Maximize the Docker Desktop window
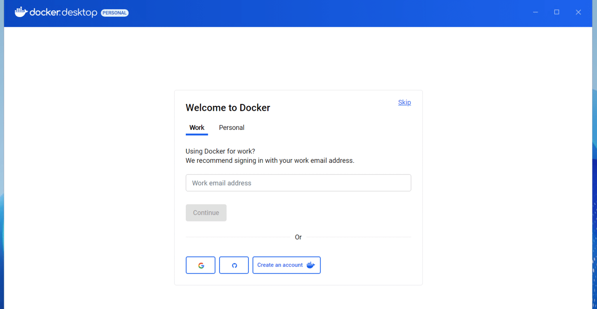The image size is (597, 309). 557,12
